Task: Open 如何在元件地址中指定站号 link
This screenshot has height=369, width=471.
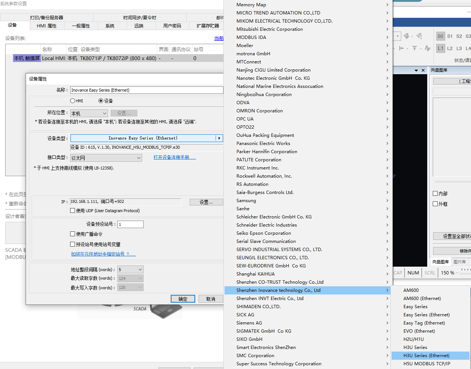Action: 104,254
